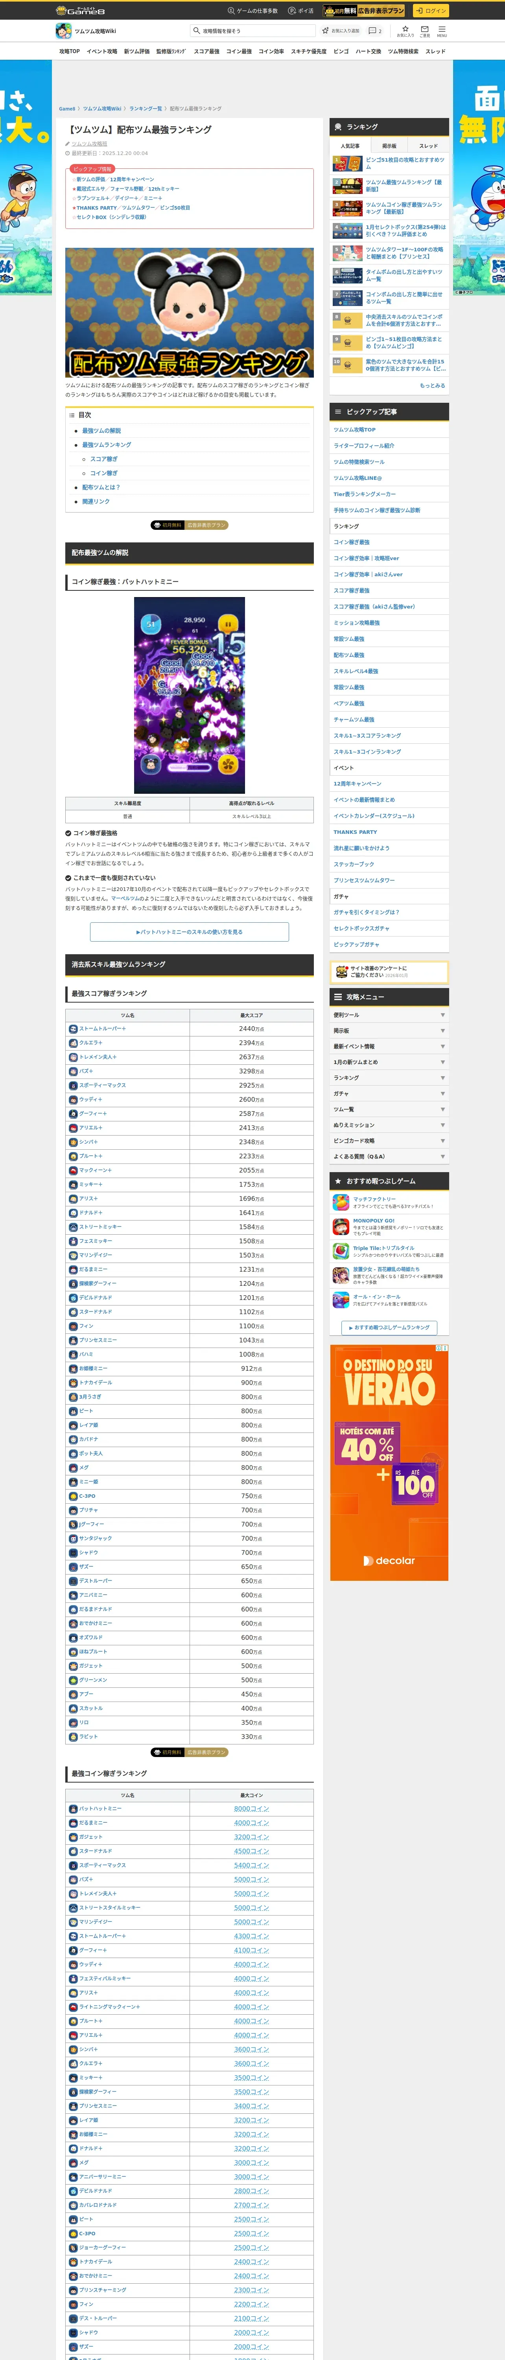
Task: Click the 配布ツム最強ランキング banner image
Action: click(190, 312)
